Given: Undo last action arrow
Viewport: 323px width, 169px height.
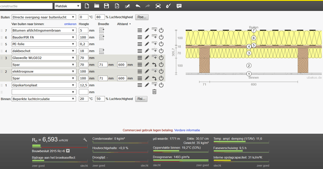Looking at the screenshot, I should click(138, 6).
